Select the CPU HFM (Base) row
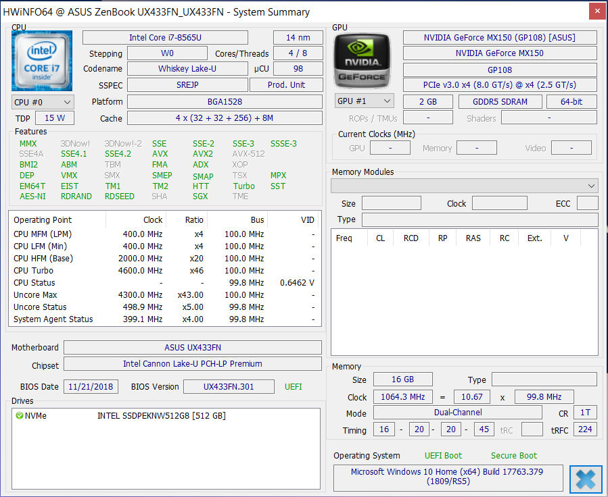Viewport: 608px width, 497px height. pyautogui.click(x=165, y=258)
